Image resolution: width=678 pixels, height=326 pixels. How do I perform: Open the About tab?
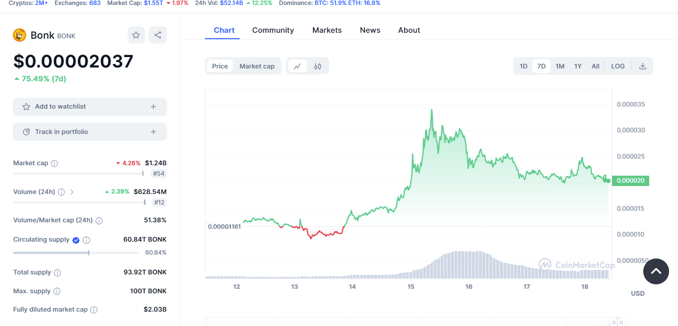[x=409, y=30]
